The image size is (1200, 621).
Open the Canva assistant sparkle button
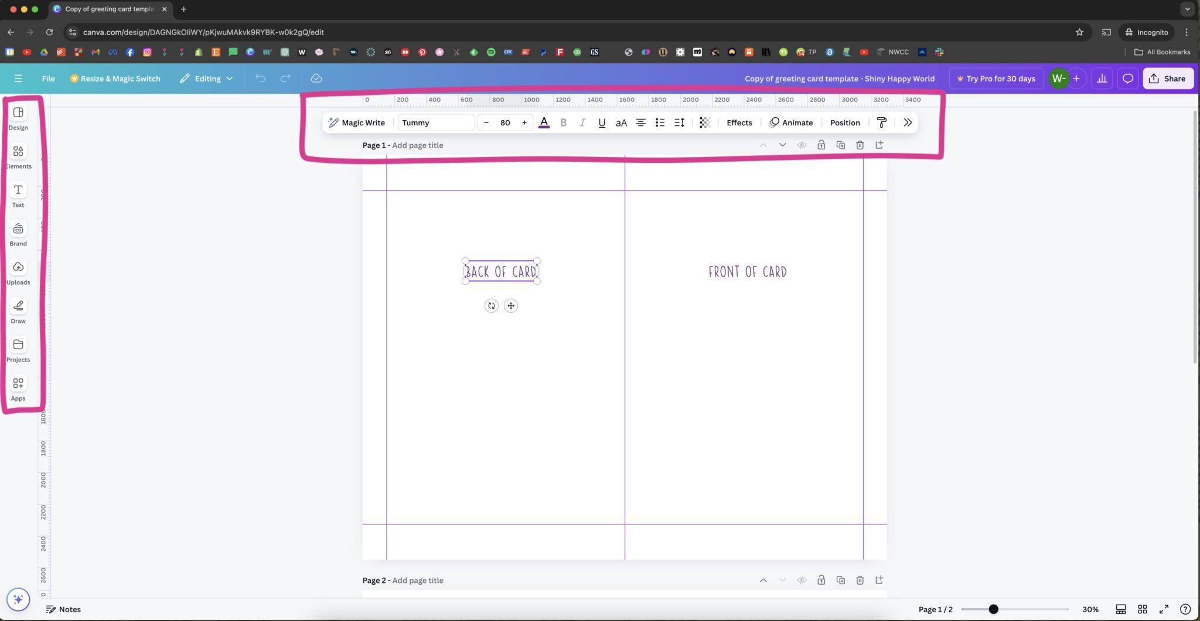coord(18,599)
